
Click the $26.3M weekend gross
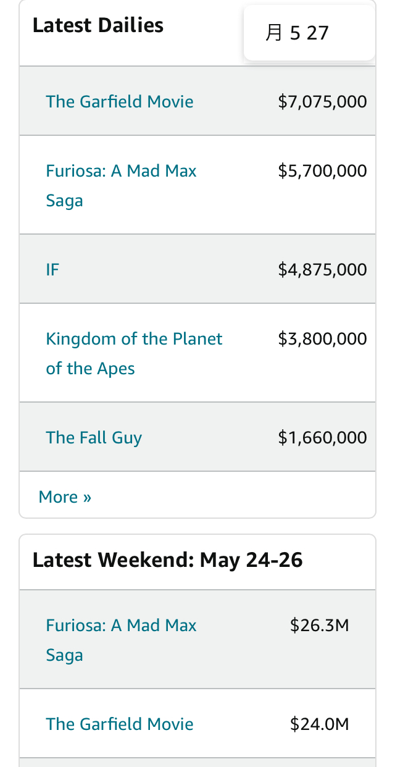point(319,626)
